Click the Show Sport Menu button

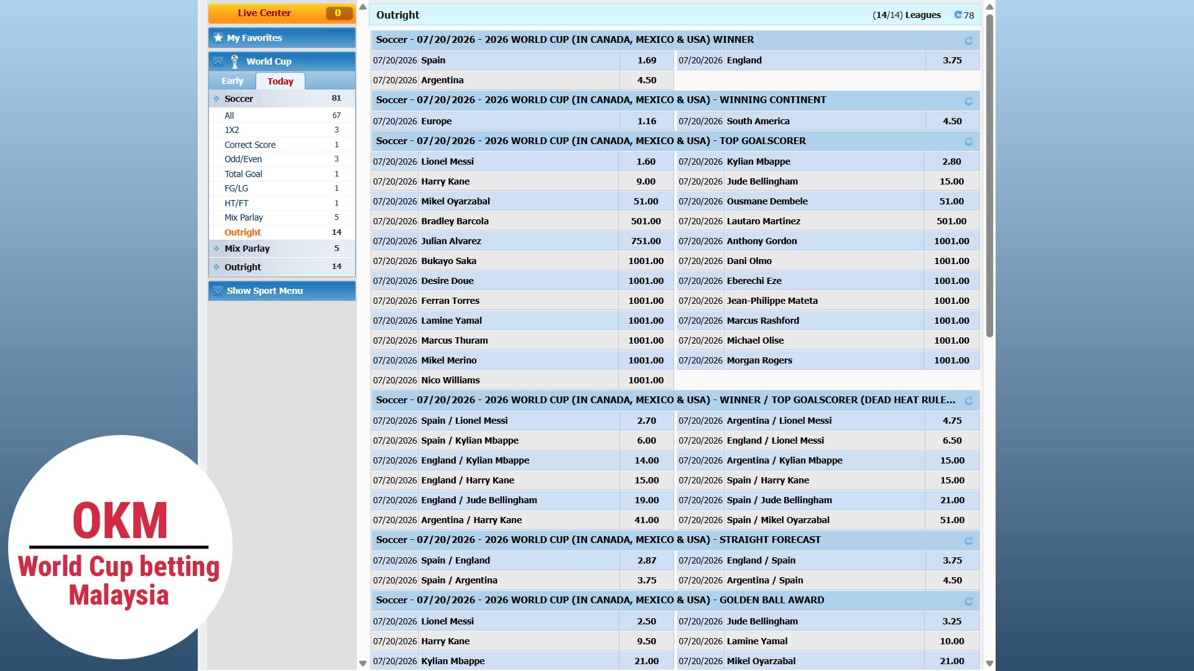282,291
